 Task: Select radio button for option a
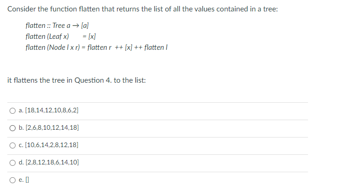point(13,111)
